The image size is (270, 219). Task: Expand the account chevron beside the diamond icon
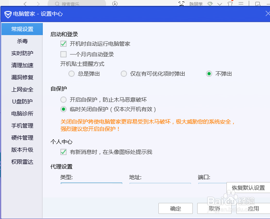point(220,4)
